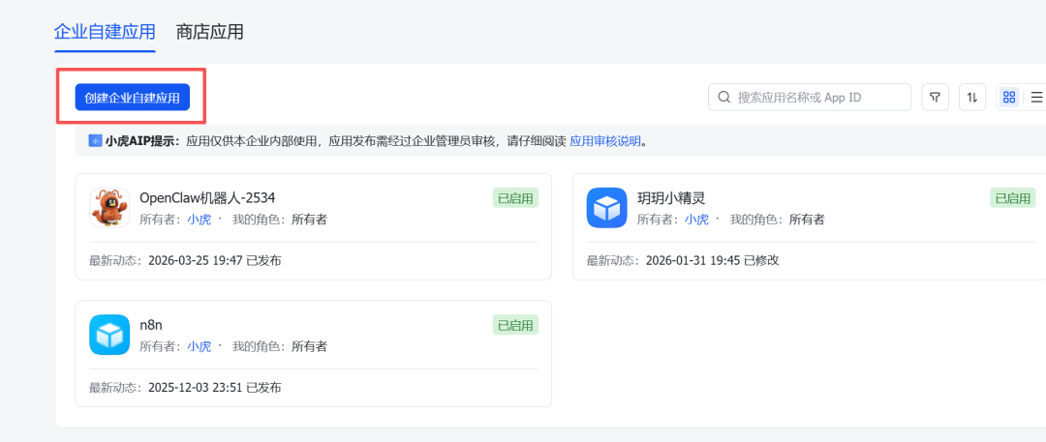Screen dimensions: 1046x442
Task: Click owner 小虎 link on 玥玥小精灵 card
Action: 696,220
